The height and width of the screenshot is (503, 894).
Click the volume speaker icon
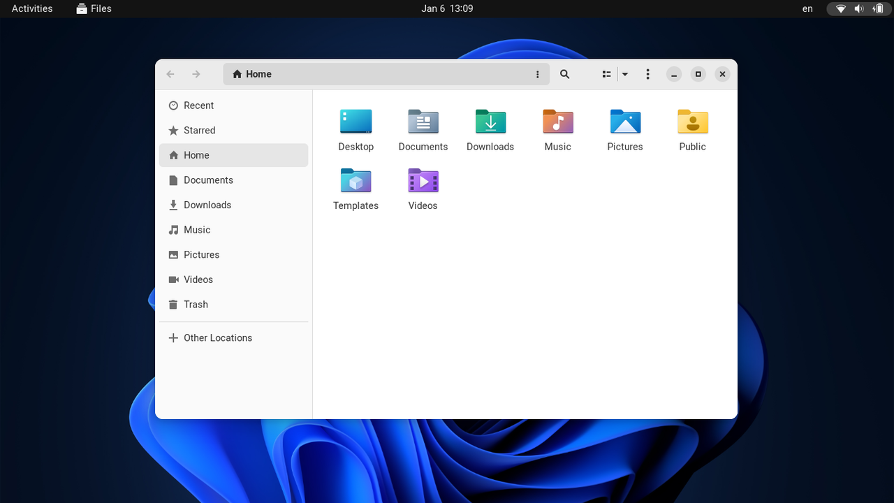click(x=859, y=8)
